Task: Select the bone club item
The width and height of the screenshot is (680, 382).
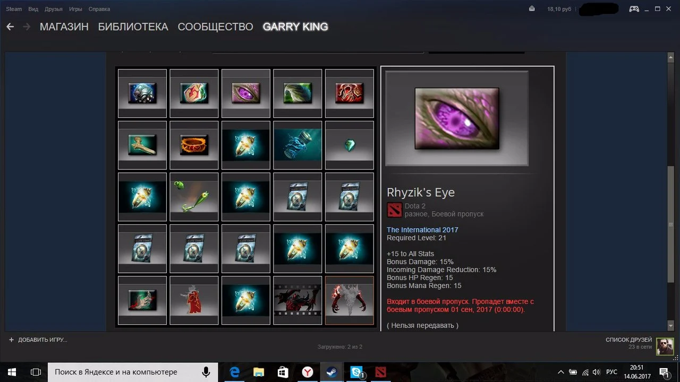Action: click(142, 145)
